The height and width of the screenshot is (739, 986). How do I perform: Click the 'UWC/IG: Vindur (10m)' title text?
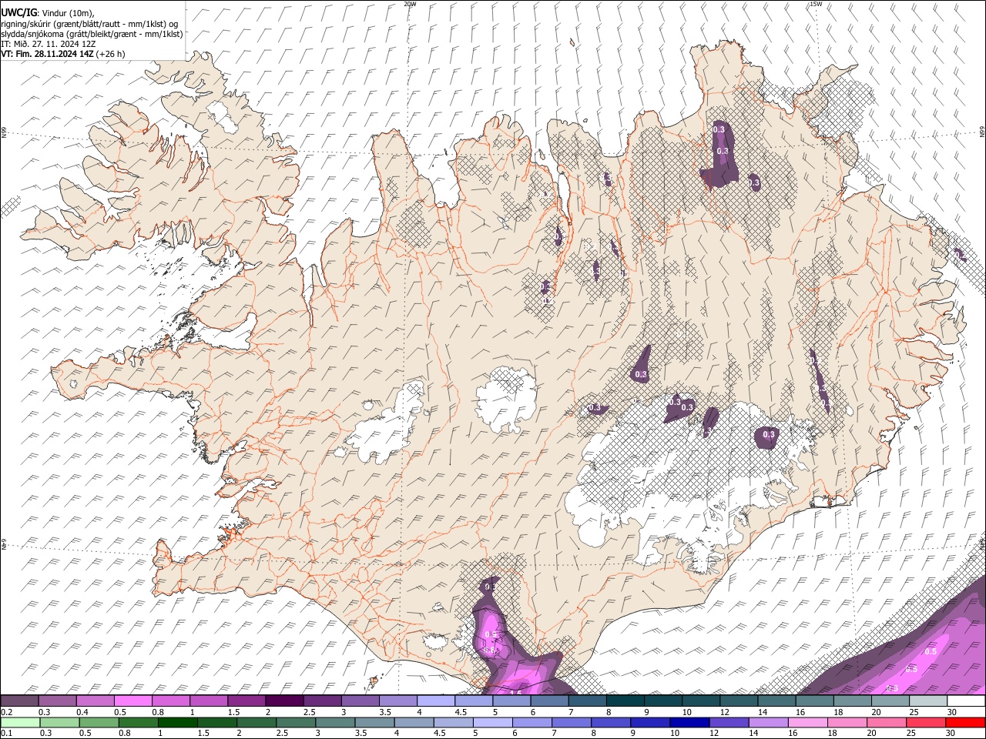[x=48, y=12]
